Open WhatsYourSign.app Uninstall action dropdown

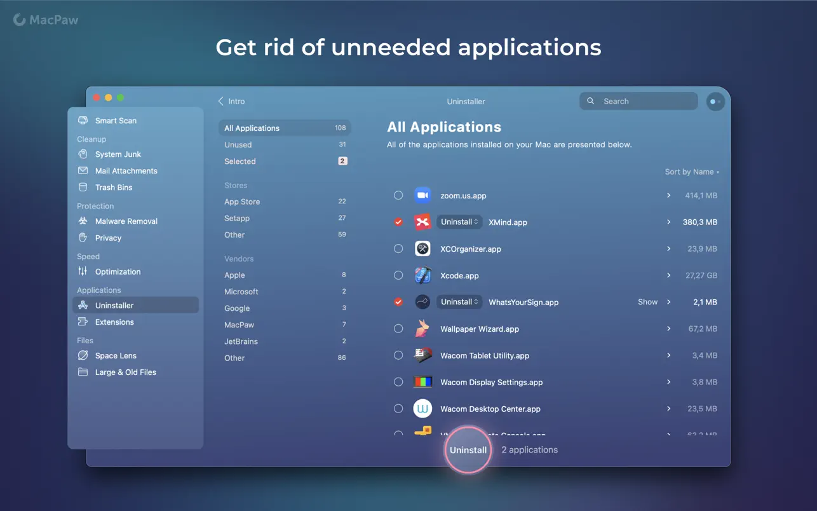pyautogui.click(x=459, y=302)
